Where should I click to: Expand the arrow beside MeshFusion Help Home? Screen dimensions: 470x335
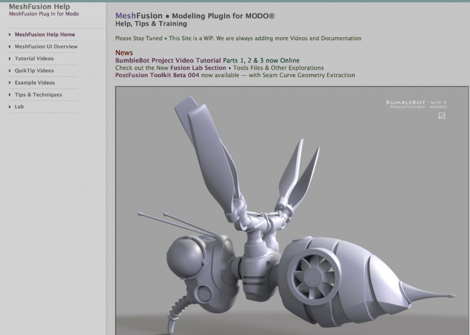pyautogui.click(x=11, y=34)
